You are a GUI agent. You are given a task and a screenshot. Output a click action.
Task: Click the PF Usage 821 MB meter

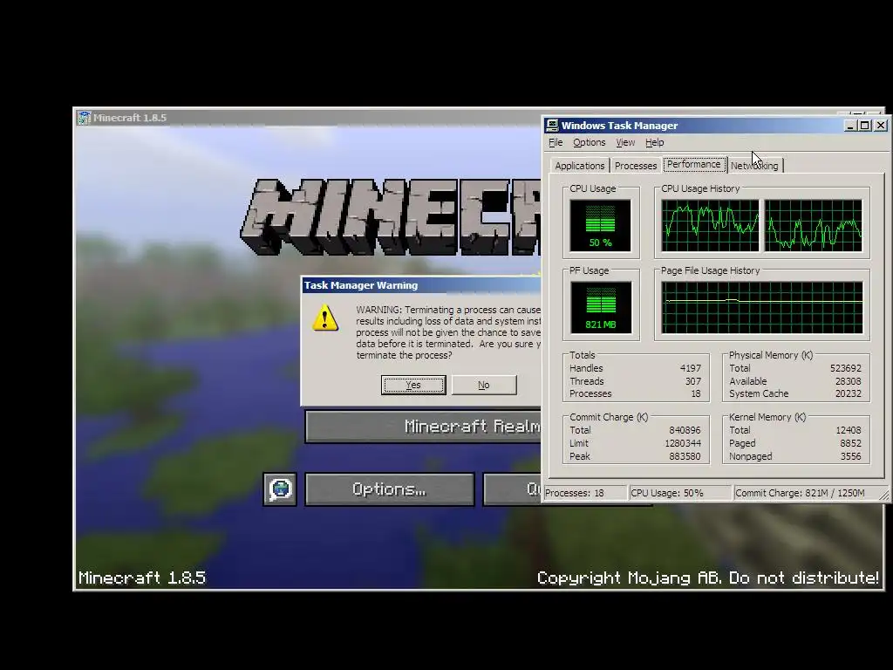click(x=600, y=307)
